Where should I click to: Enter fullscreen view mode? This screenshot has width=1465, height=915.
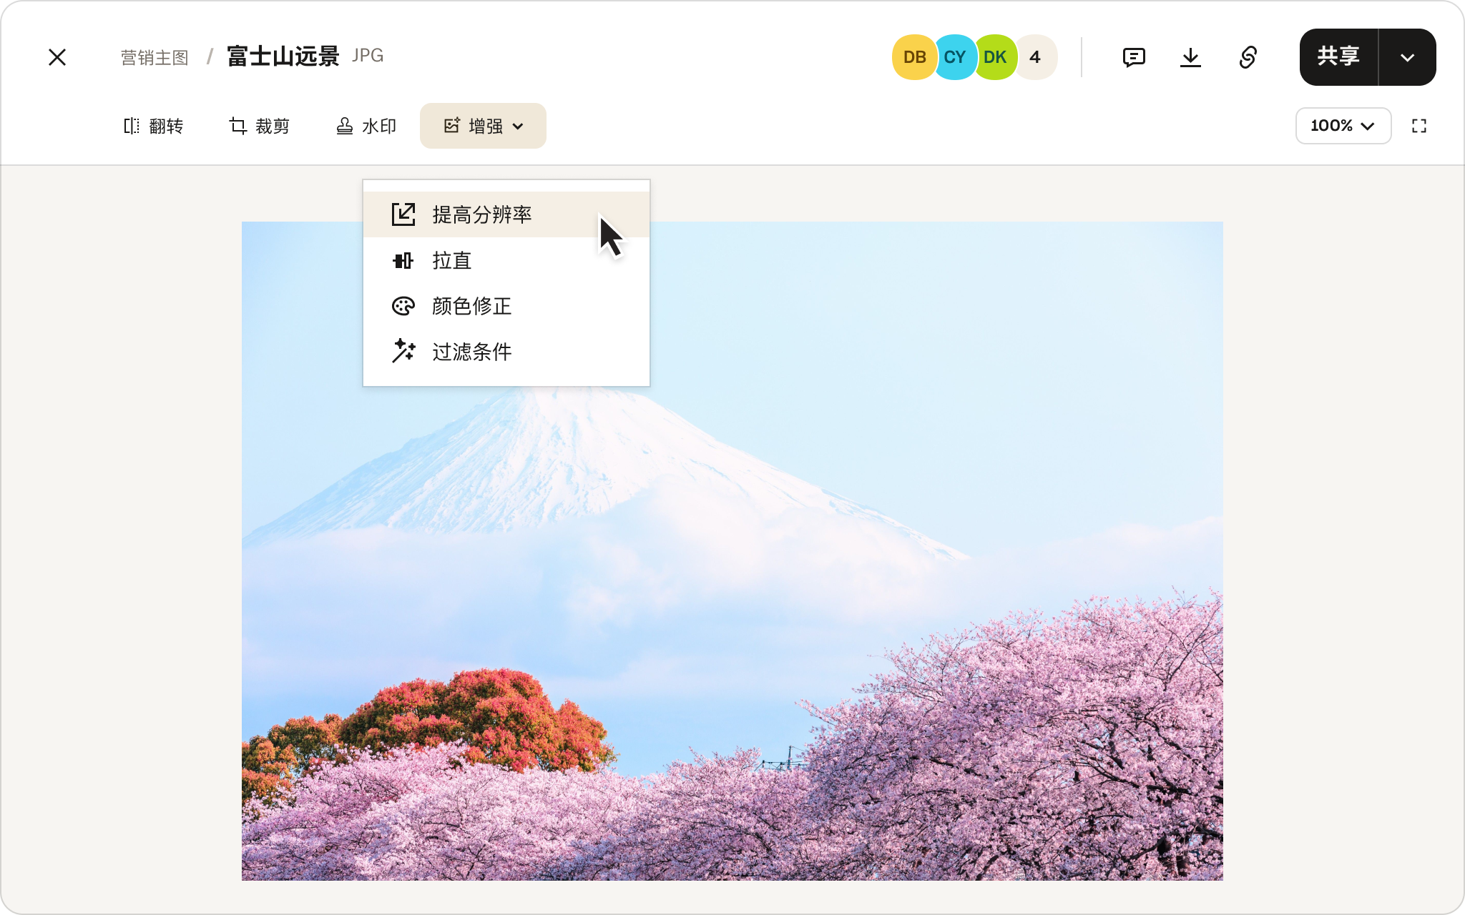1419,126
